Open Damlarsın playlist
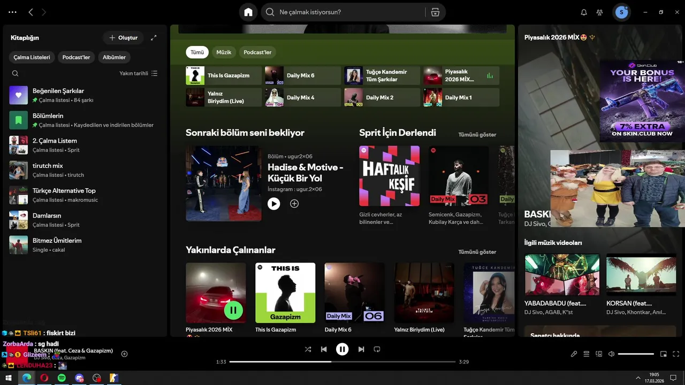Viewport: 685px width, 385px height. tap(84, 220)
